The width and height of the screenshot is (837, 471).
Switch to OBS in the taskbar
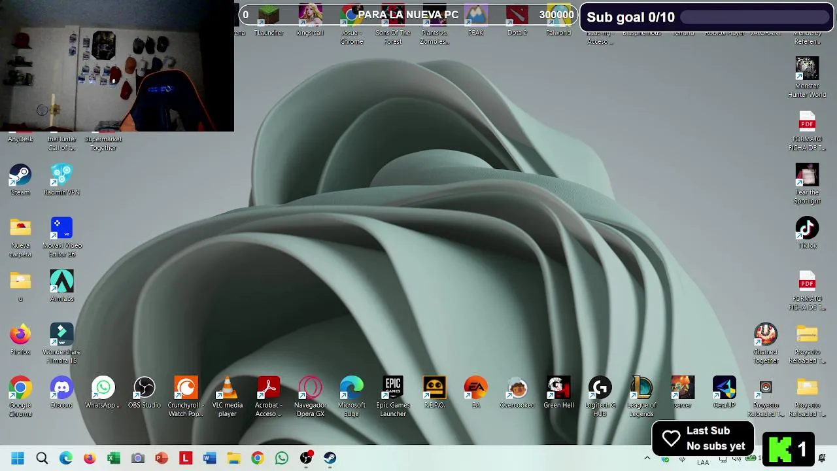click(x=306, y=458)
